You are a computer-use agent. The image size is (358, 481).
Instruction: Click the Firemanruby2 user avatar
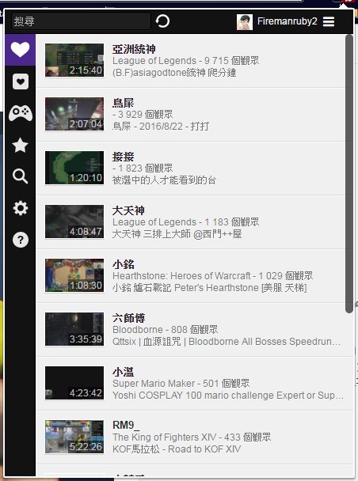tap(245, 22)
